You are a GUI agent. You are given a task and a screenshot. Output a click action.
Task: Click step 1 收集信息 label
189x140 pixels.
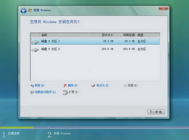pos(14,133)
